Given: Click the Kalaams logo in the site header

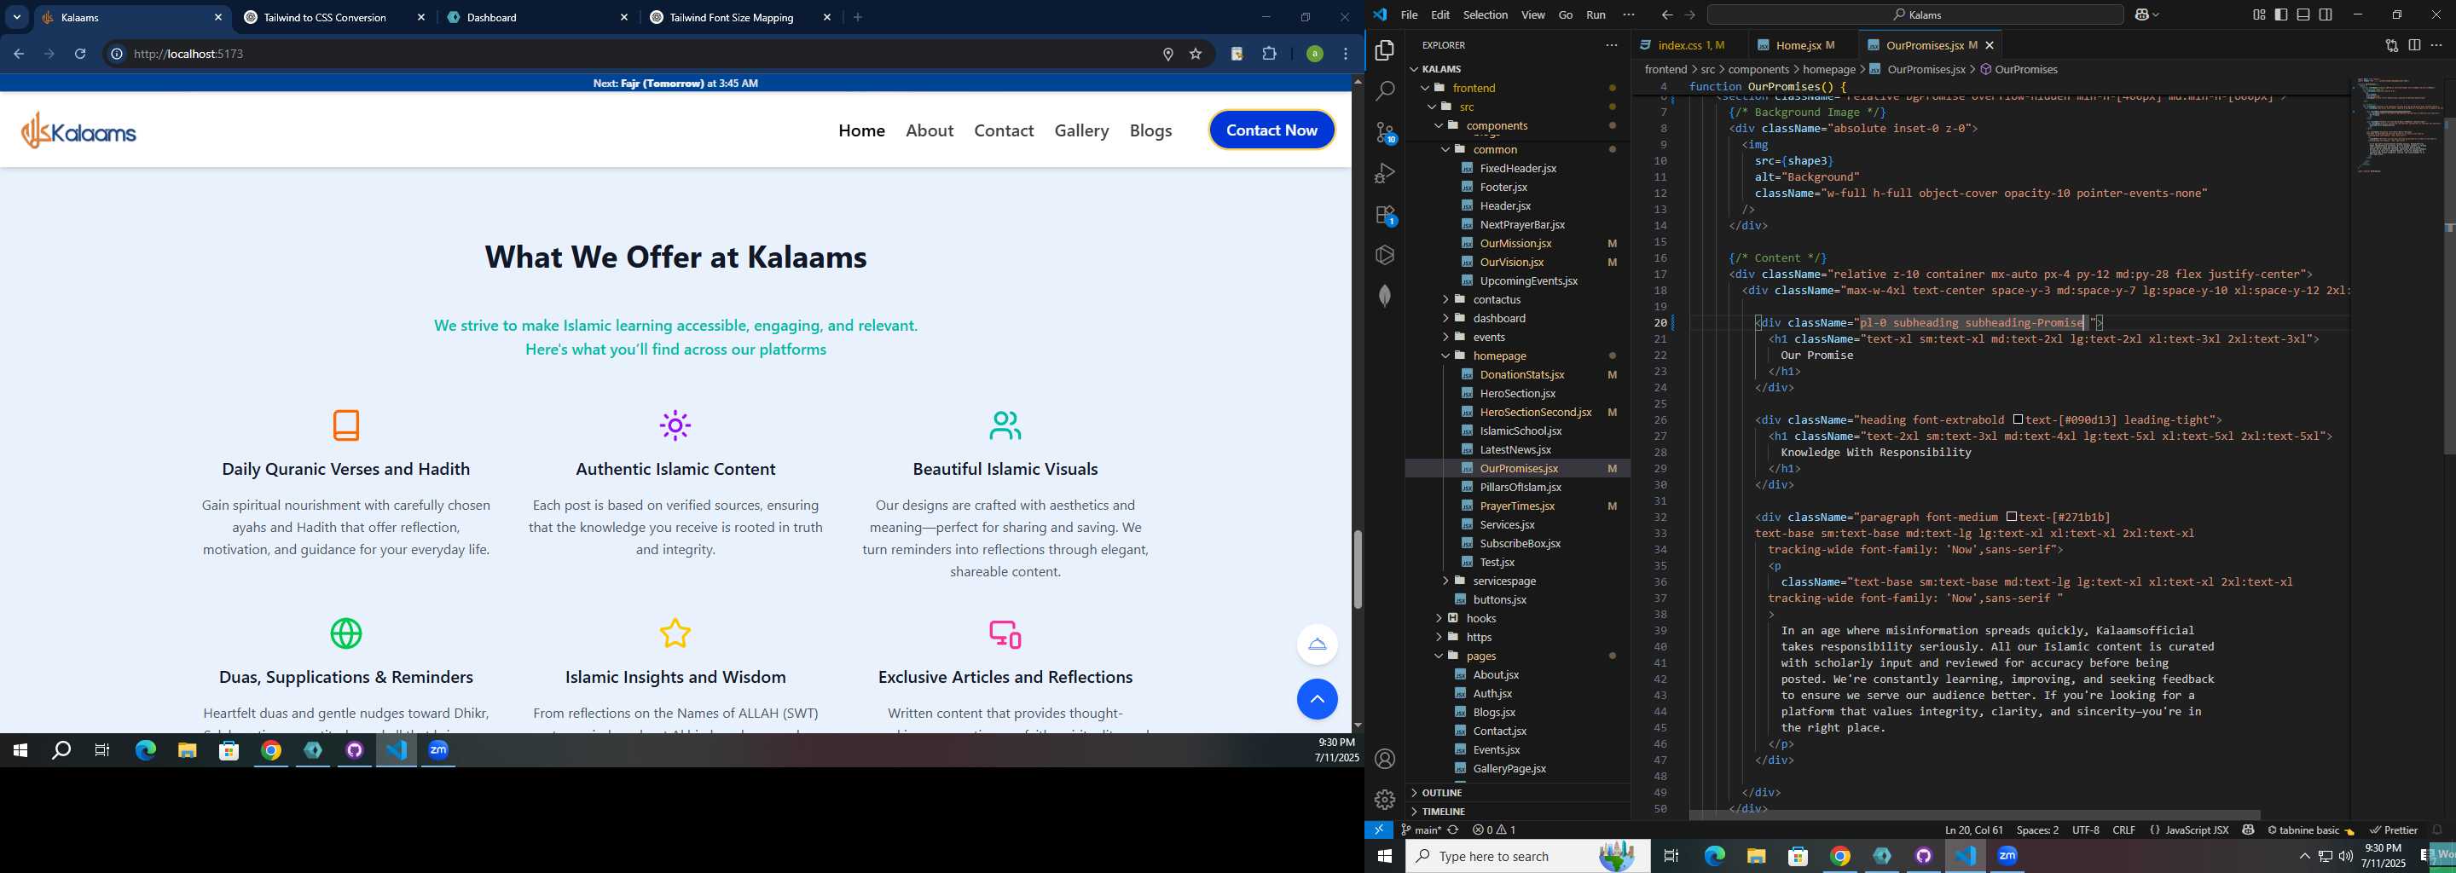Looking at the screenshot, I should click(78, 130).
